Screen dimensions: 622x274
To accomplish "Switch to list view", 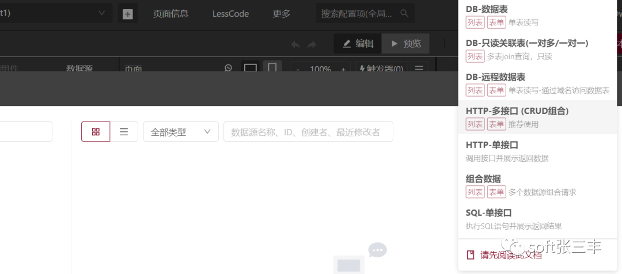I will click(x=124, y=132).
